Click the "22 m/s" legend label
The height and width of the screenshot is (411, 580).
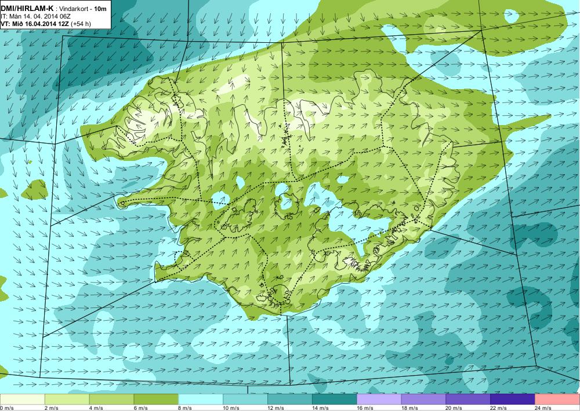tap(498, 408)
